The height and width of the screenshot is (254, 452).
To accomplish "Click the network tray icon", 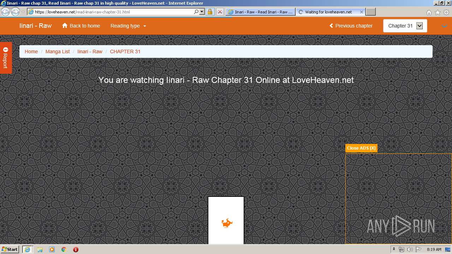I will (x=402, y=249).
